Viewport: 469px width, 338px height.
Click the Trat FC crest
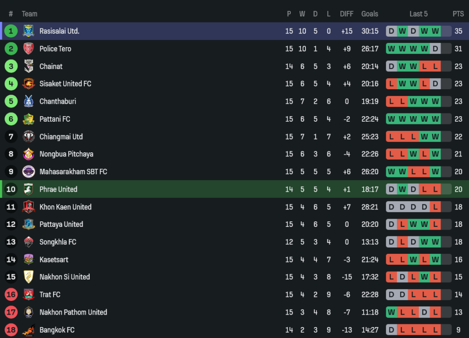coord(28,295)
